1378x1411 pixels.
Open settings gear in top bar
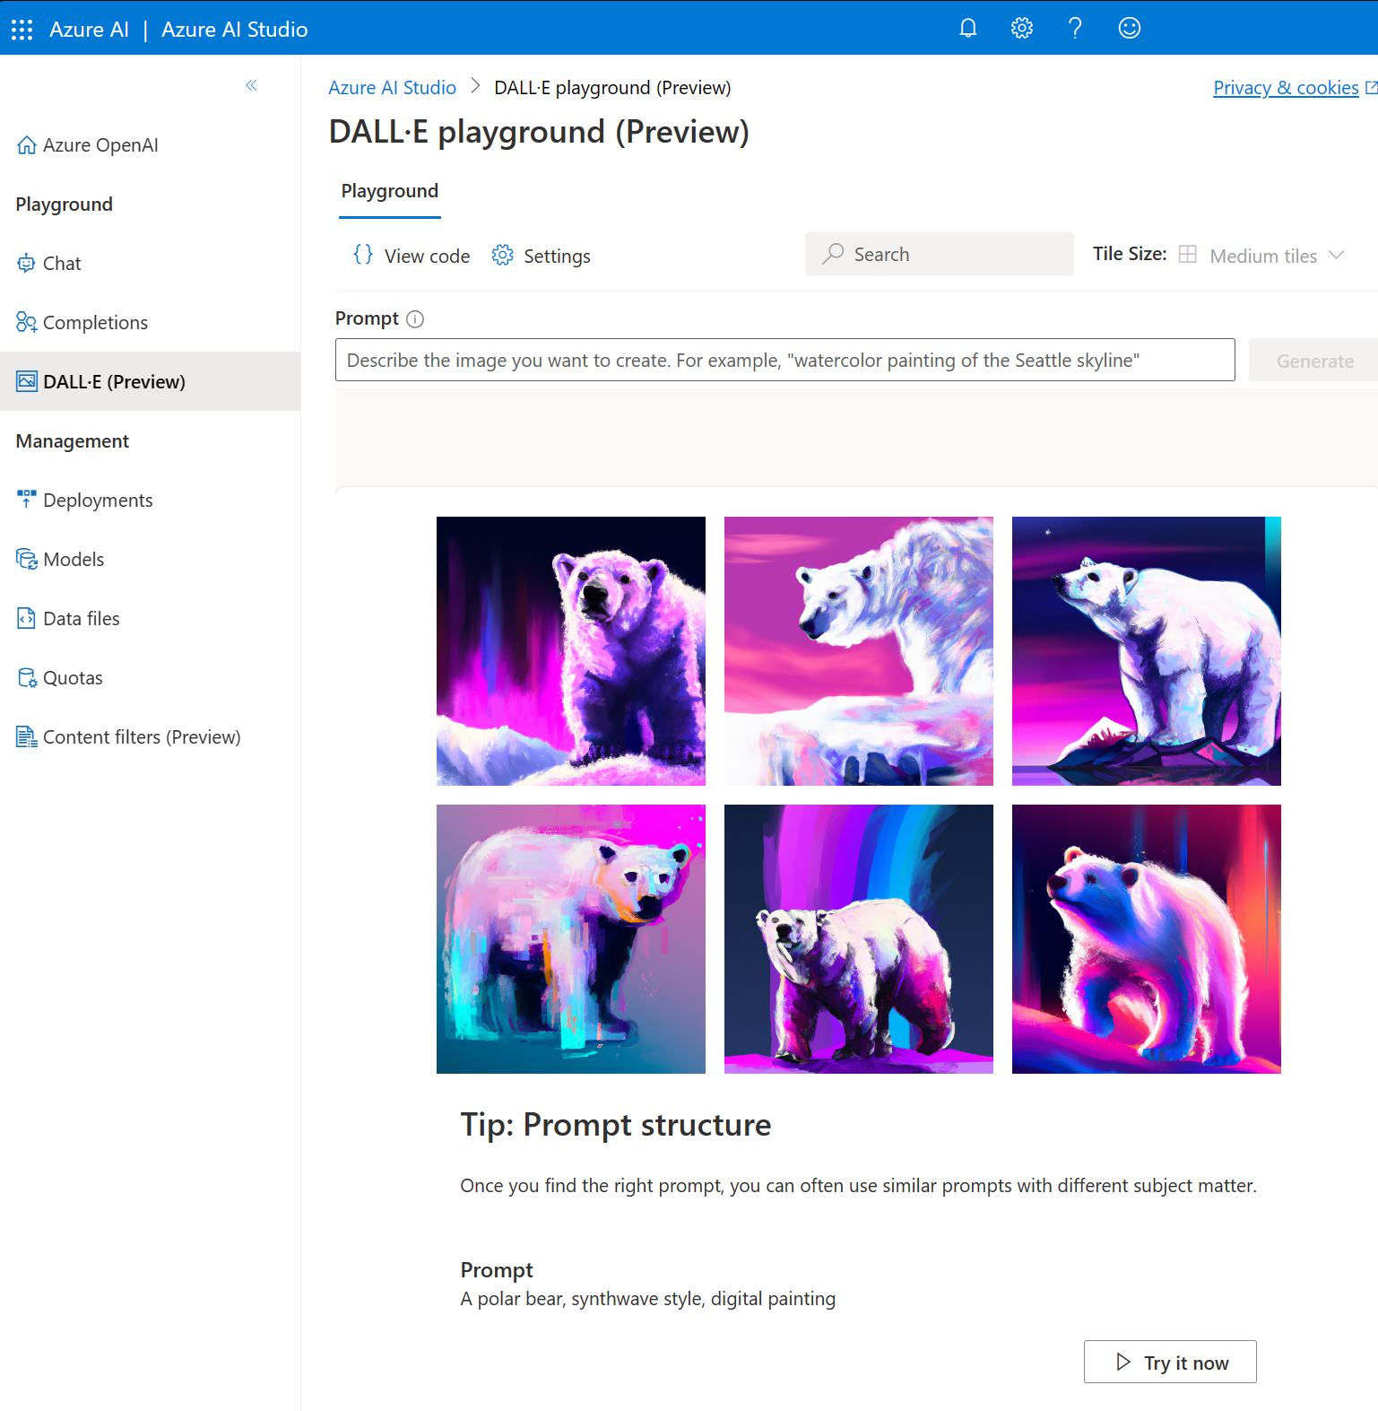click(1022, 29)
